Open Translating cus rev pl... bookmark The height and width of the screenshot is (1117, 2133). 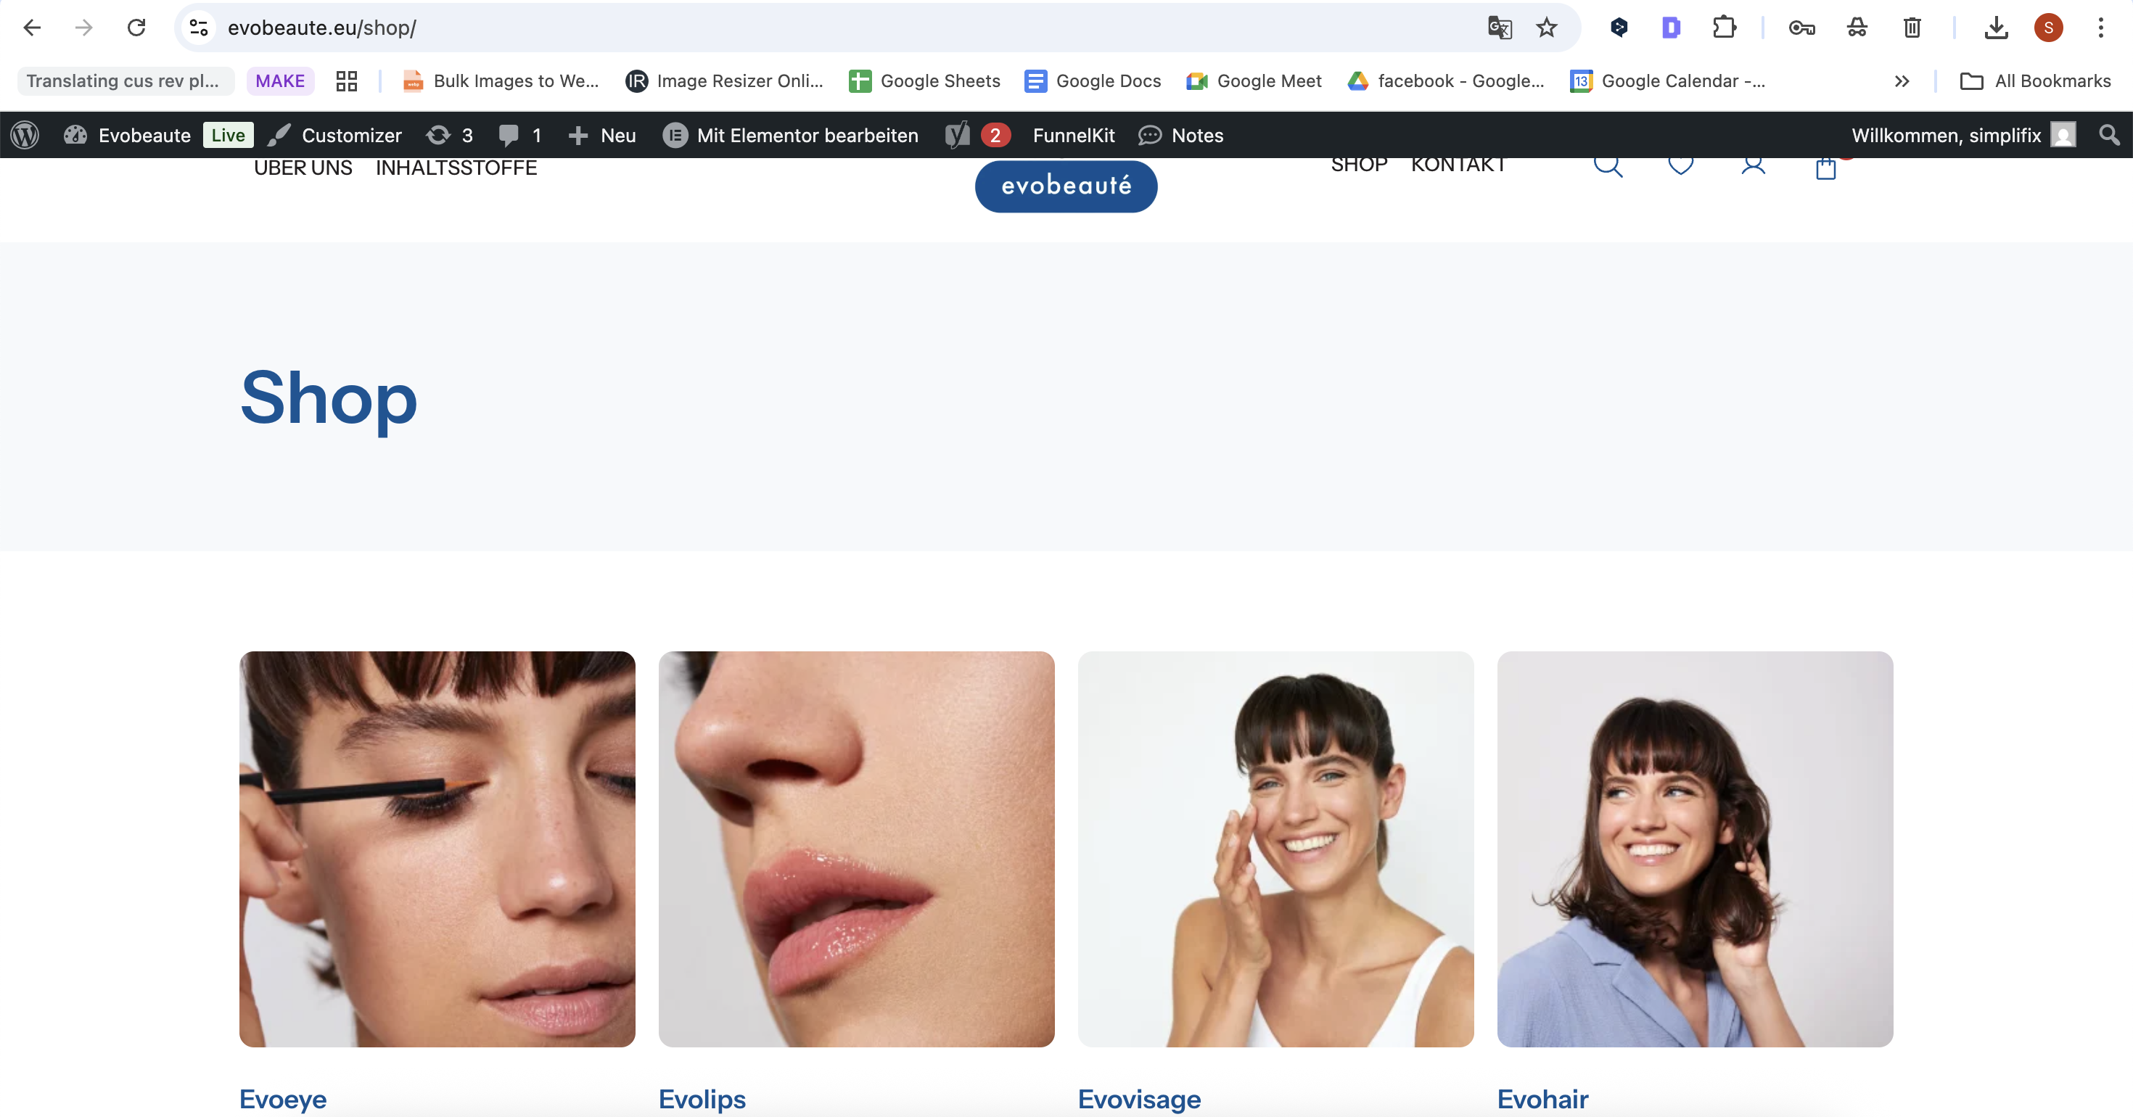(x=125, y=81)
